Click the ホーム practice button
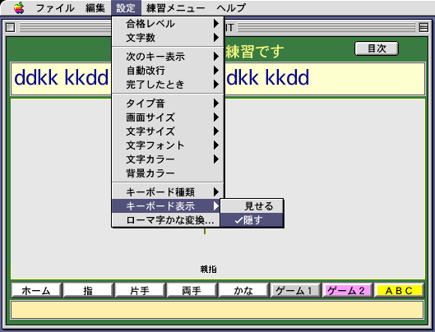 pos(36,290)
